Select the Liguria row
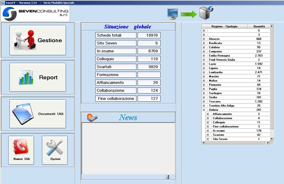Viewport: 284px width, 184px height. click(236, 68)
